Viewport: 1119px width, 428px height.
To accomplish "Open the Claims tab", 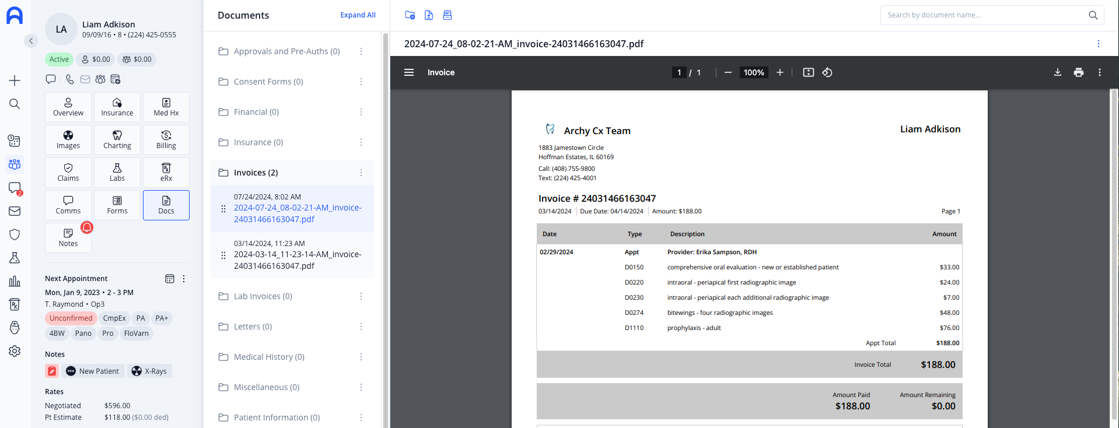I will pyautogui.click(x=68, y=173).
